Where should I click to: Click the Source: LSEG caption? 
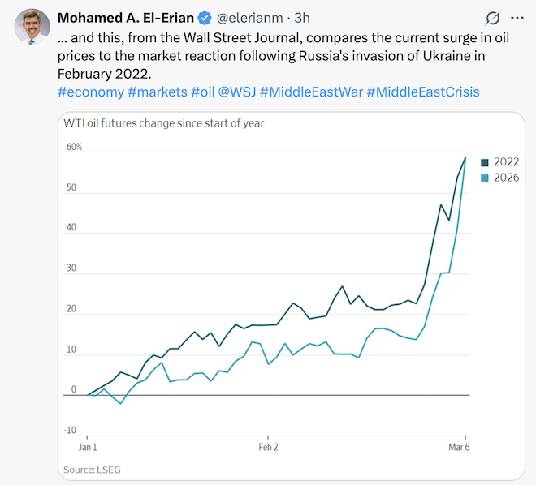pos(92,470)
